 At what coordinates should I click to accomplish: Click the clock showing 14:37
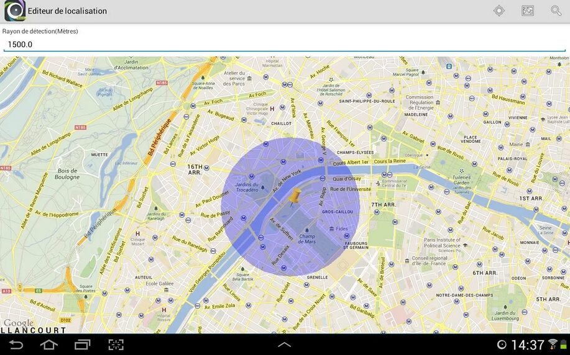pos(528,344)
